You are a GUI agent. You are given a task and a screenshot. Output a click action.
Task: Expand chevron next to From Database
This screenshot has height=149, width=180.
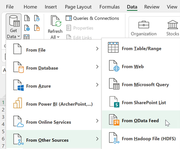(x=97, y=67)
